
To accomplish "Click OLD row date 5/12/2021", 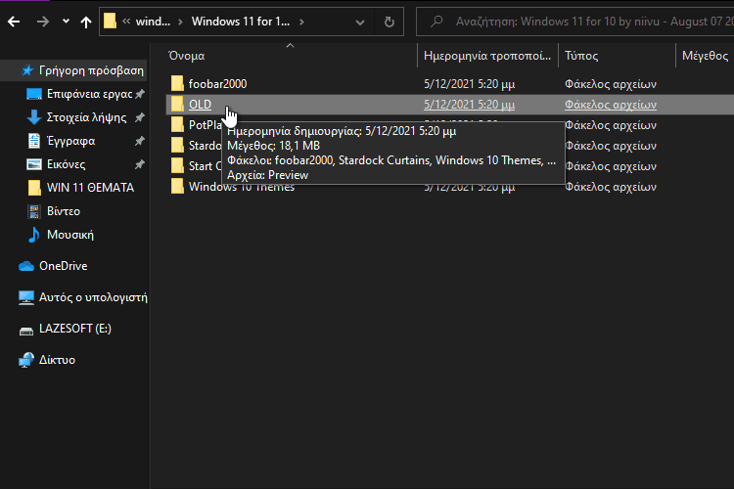I will (469, 105).
